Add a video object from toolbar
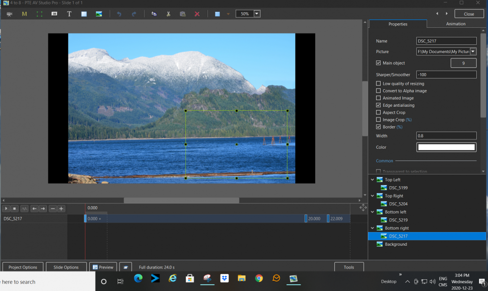 pyautogui.click(x=9, y=14)
